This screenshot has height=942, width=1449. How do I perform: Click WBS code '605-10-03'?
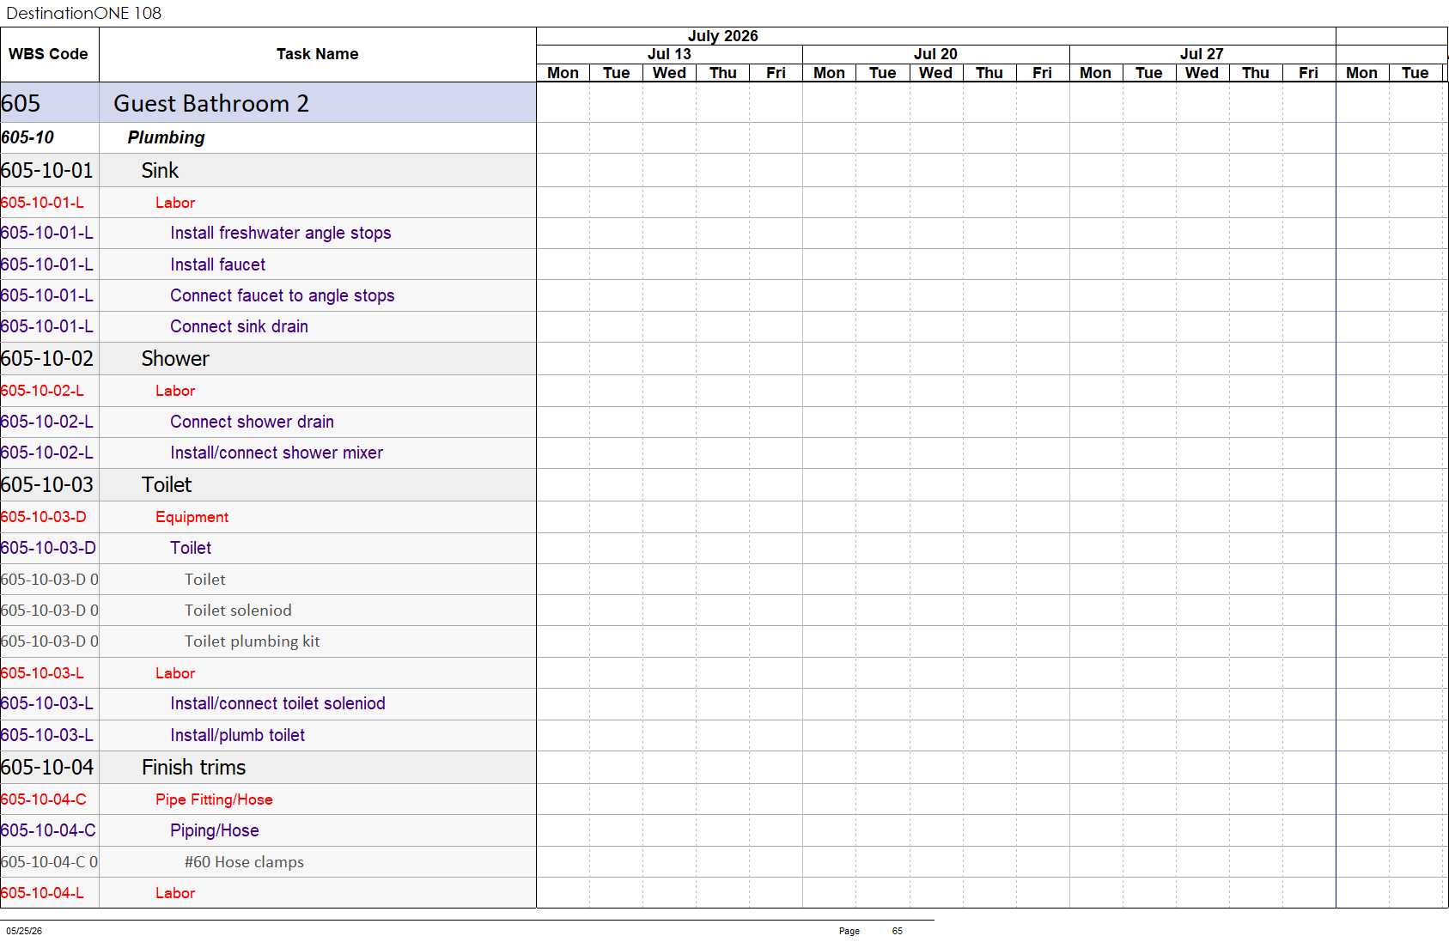click(46, 484)
